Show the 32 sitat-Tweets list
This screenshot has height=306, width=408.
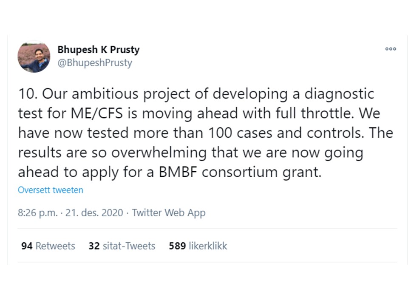pyautogui.click(x=122, y=246)
